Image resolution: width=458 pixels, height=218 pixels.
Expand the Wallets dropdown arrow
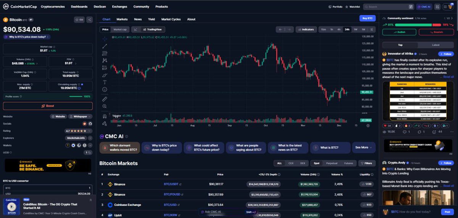tap(90, 145)
